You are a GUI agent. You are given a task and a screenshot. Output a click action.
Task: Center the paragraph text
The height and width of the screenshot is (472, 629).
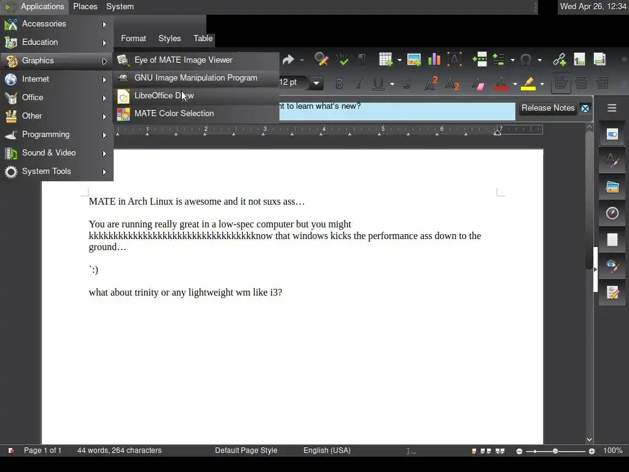(x=581, y=84)
